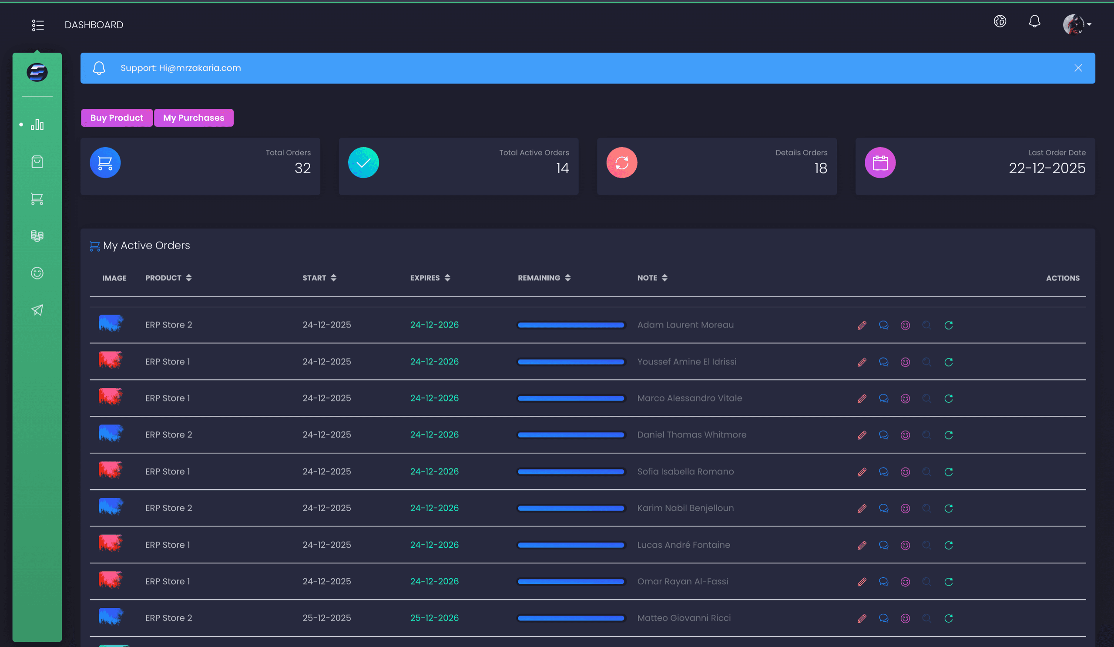Click note text Omar Rayan Al-Fassi
Screen dimensions: 1114x647
(x=683, y=582)
